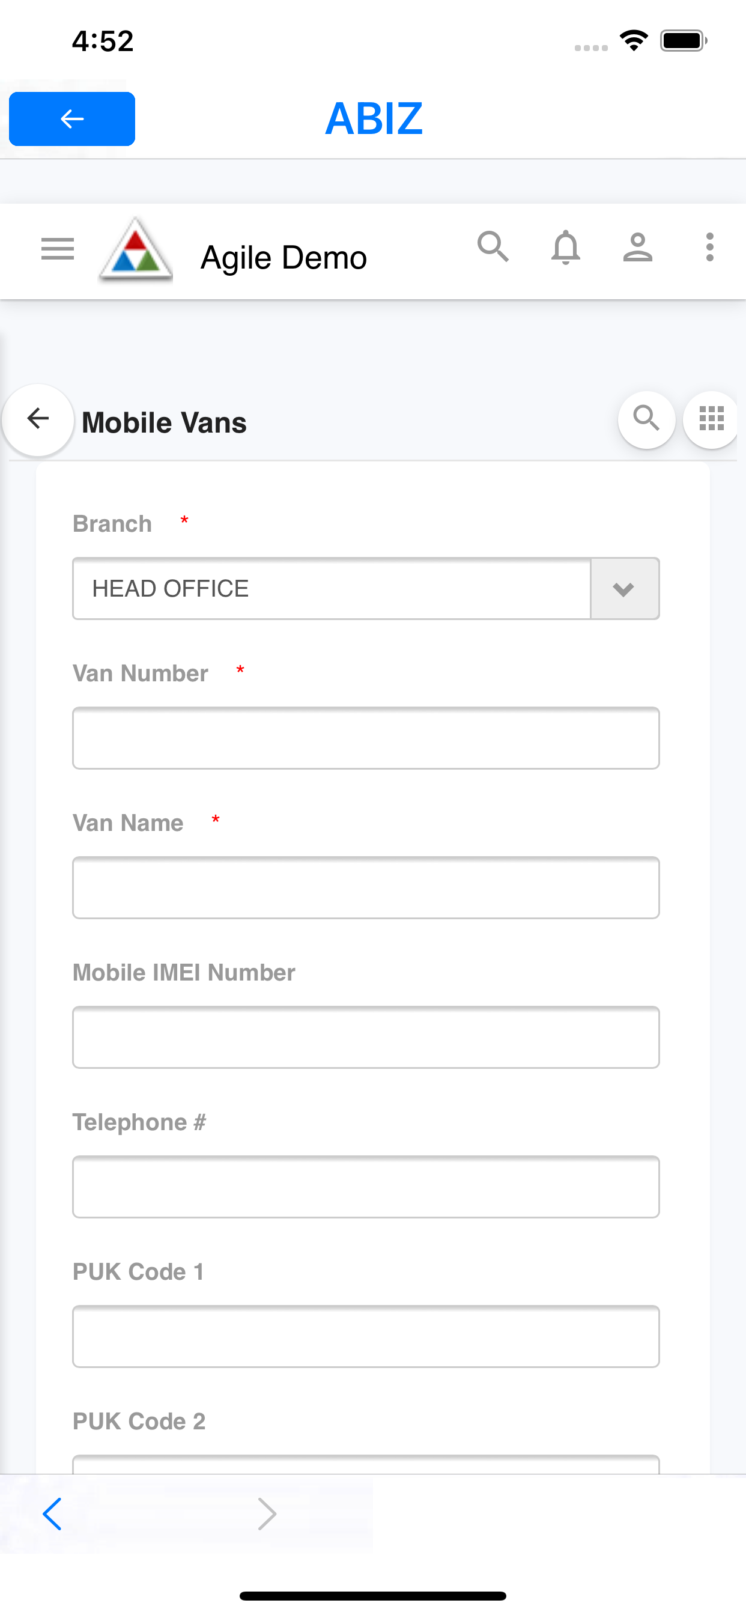Screen dimensions: 746x1615
Task: Expand the Branch dropdown arrow
Action: point(625,589)
